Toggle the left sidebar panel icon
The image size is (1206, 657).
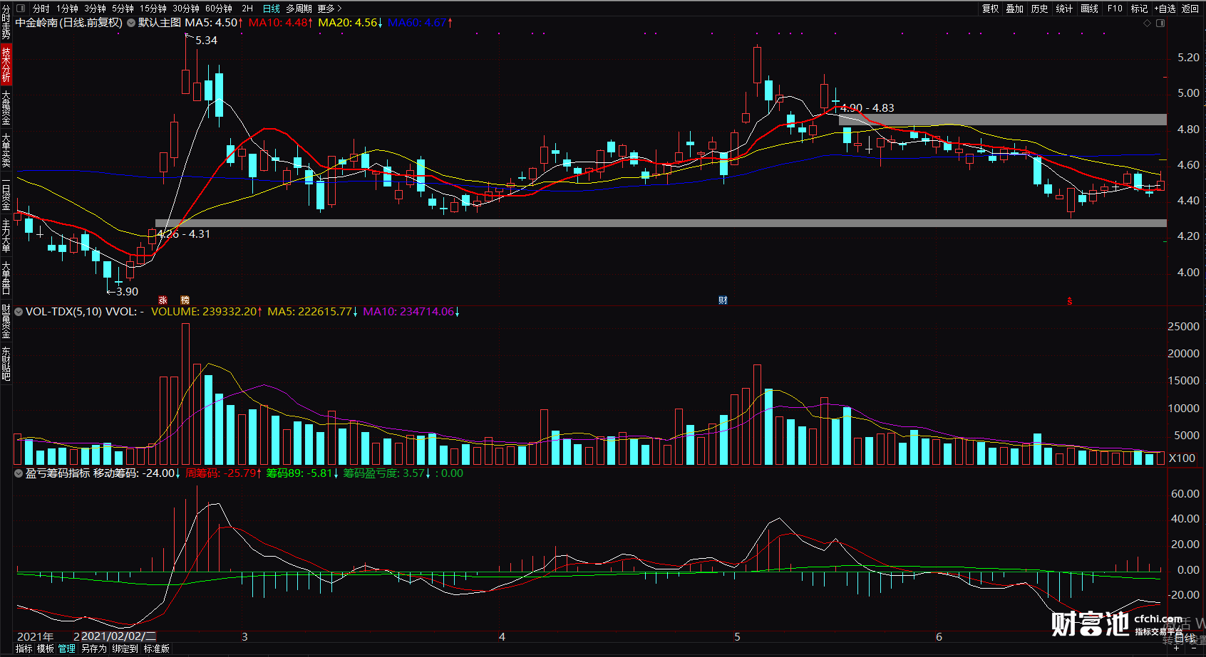click(21, 9)
